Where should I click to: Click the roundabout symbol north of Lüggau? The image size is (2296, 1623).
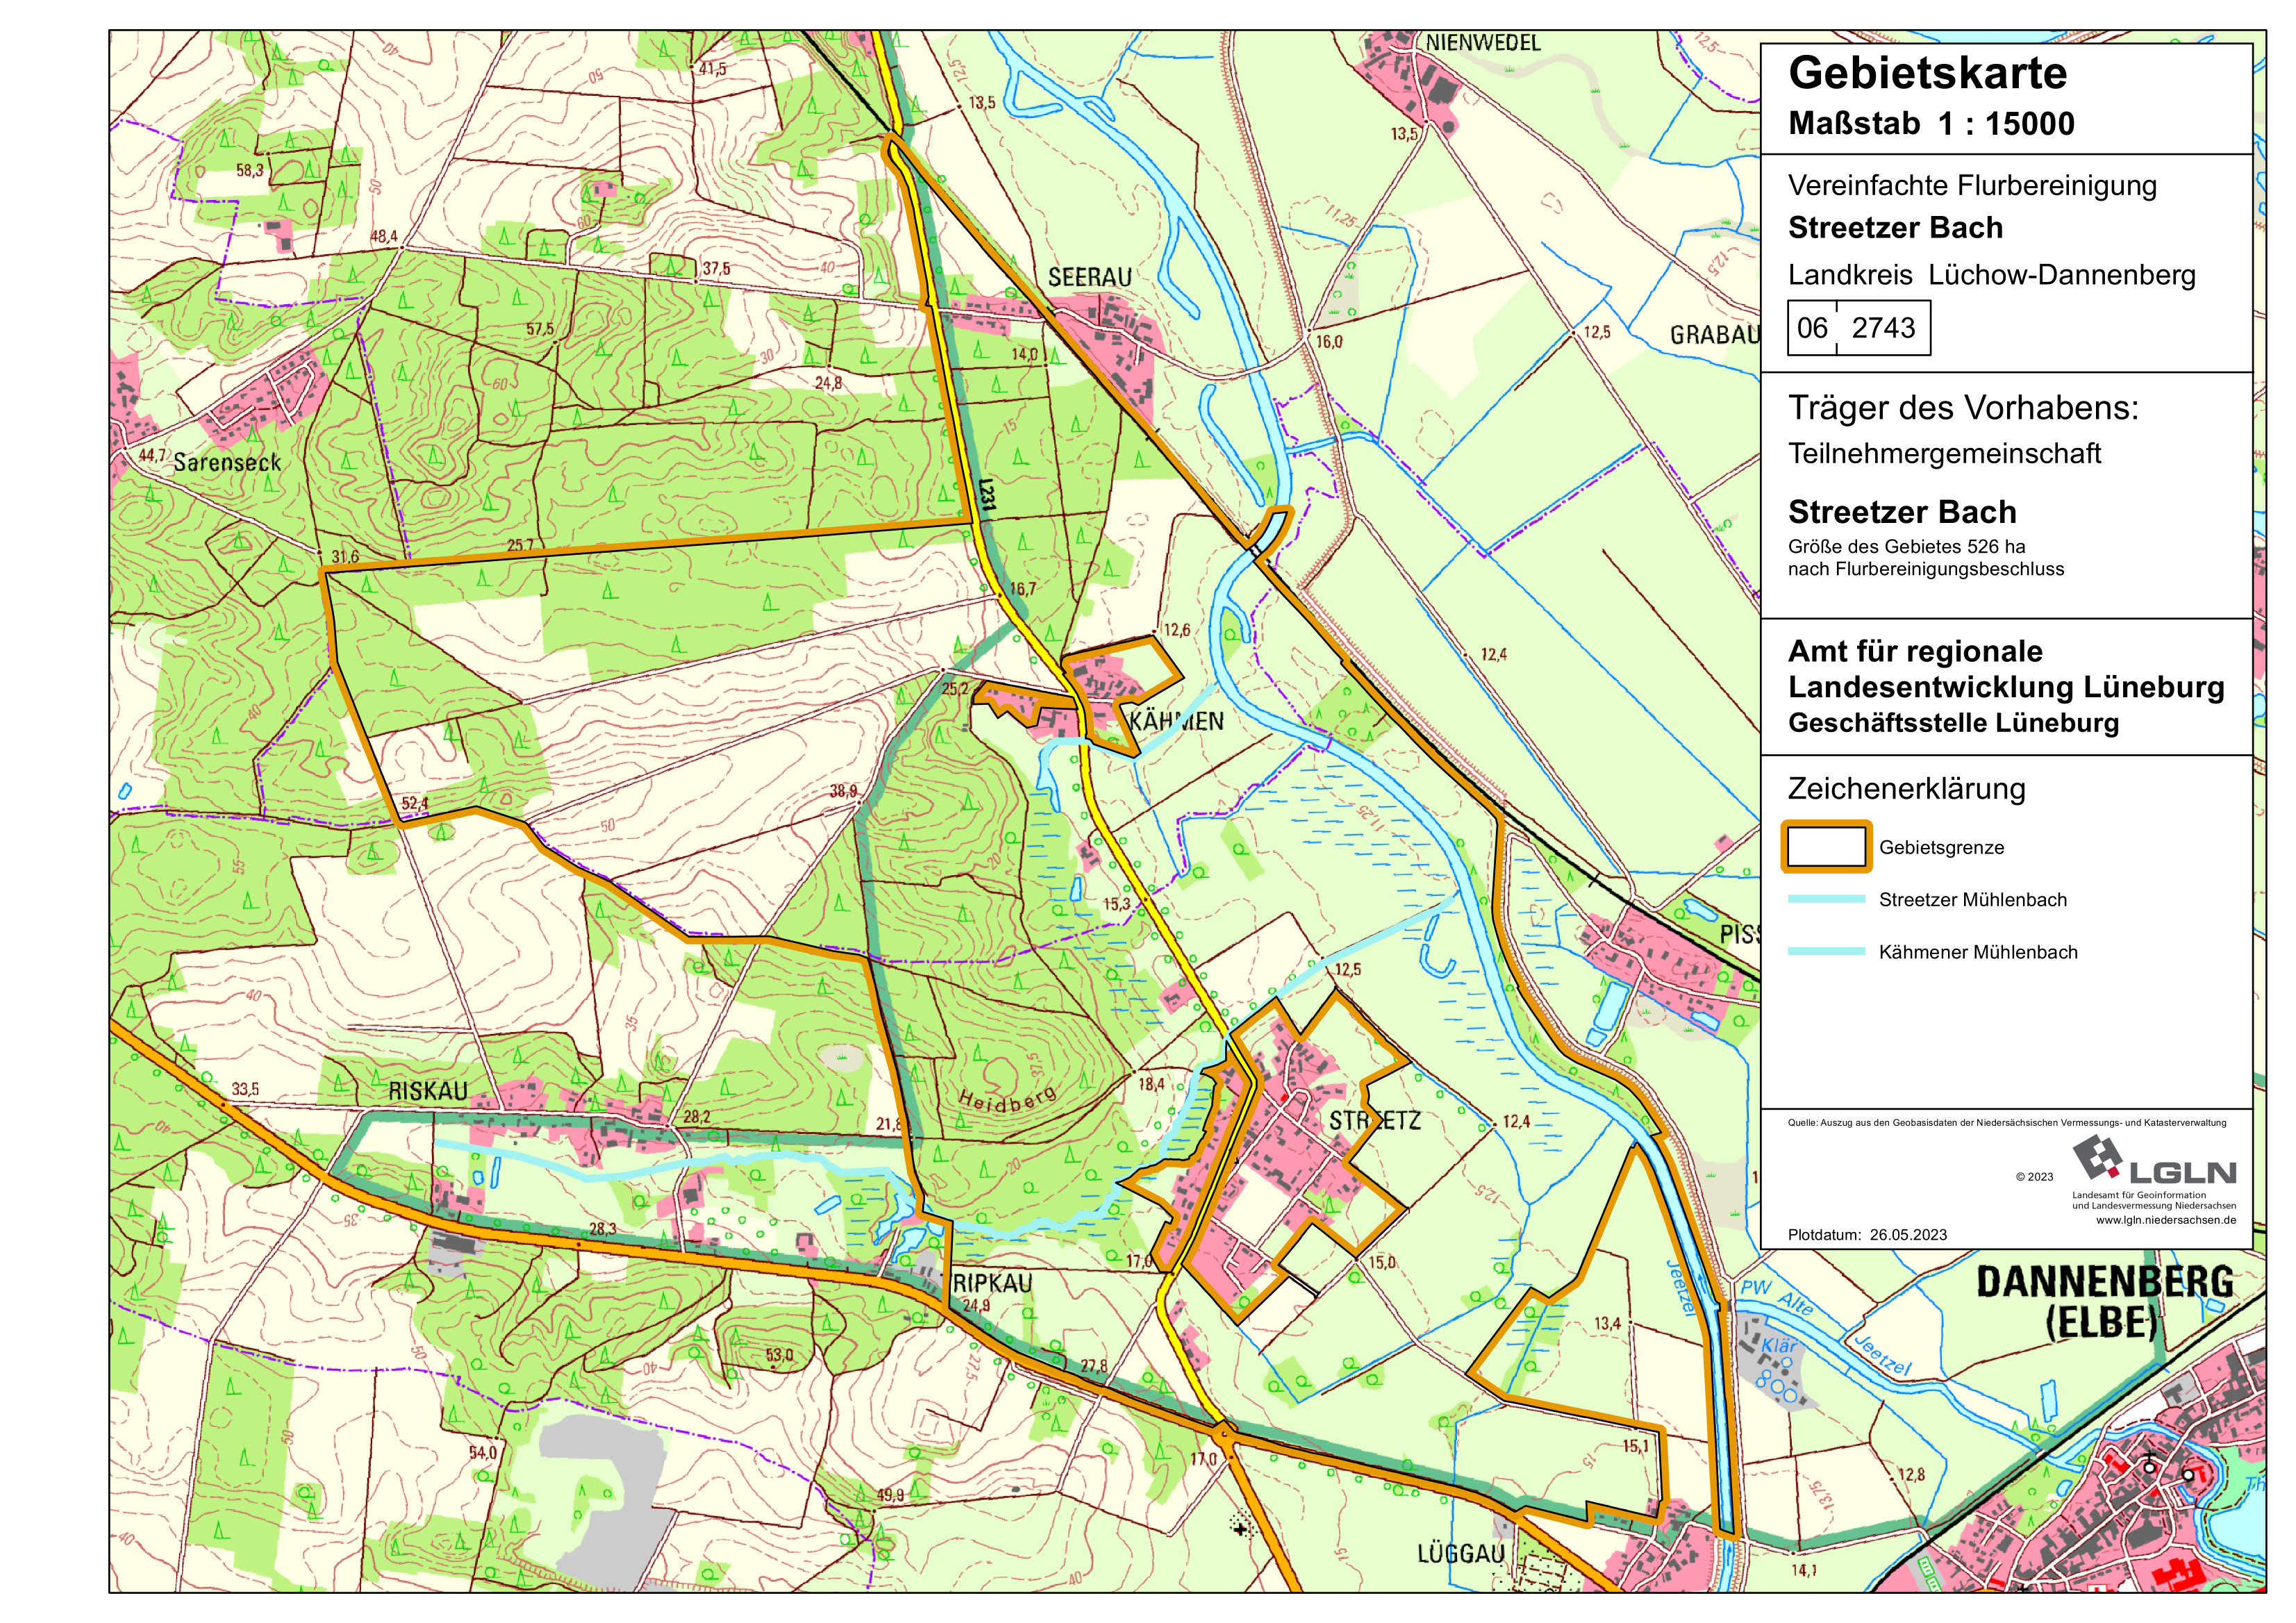point(1225,1433)
